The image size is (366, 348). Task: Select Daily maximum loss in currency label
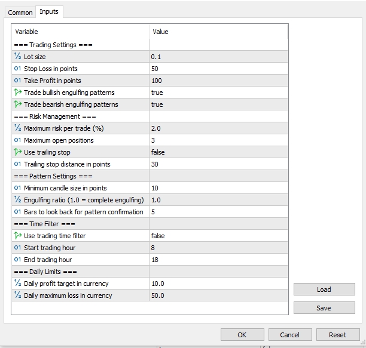click(68, 295)
